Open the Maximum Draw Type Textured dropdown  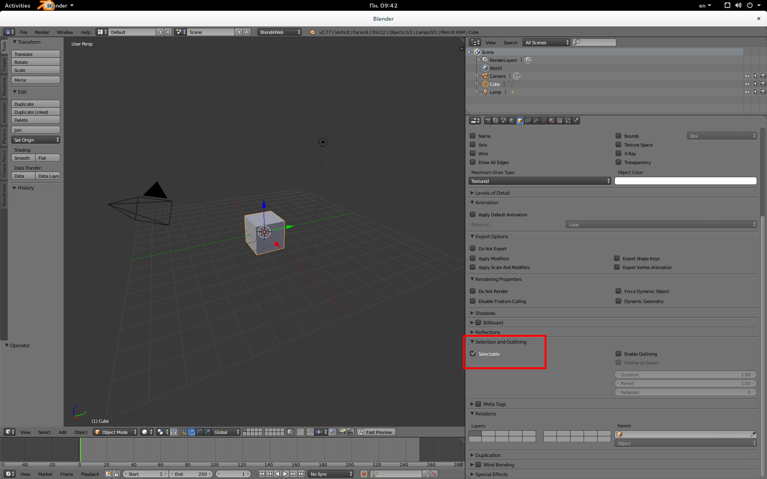[539, 181]
